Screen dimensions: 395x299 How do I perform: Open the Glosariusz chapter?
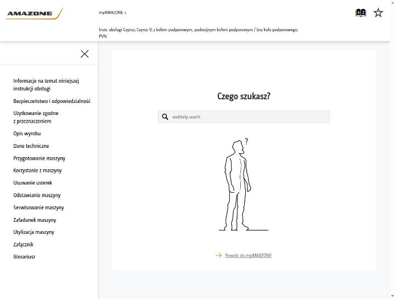[x=25, y=257]
